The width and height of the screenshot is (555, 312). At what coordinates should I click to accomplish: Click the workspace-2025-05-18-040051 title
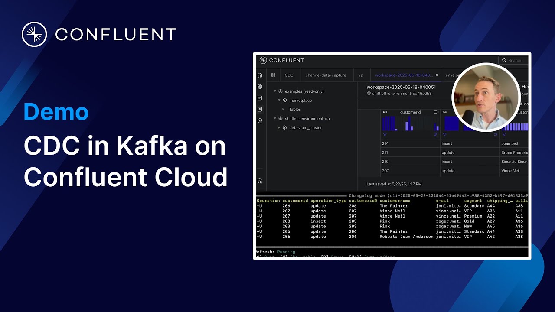[402, 87]
